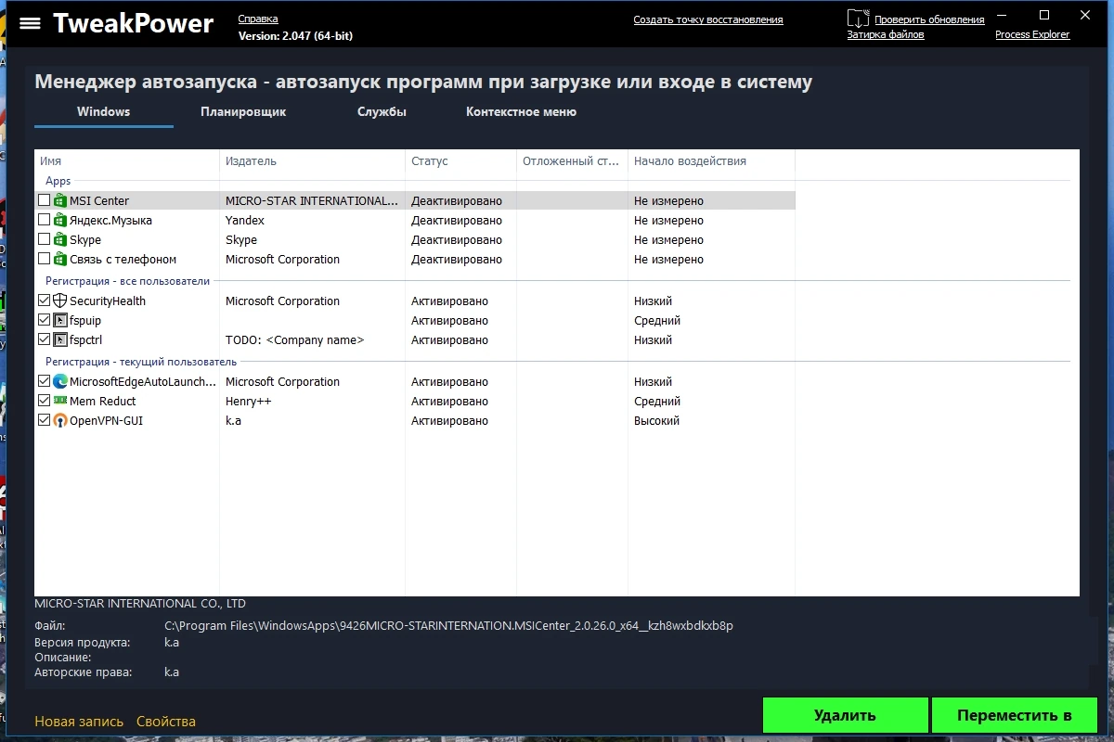The width and height of the screenshot is (1114, 742).
Task: Enable the Яндекс.Музыка autostart checkbox
Action: (x=44, y=220)
